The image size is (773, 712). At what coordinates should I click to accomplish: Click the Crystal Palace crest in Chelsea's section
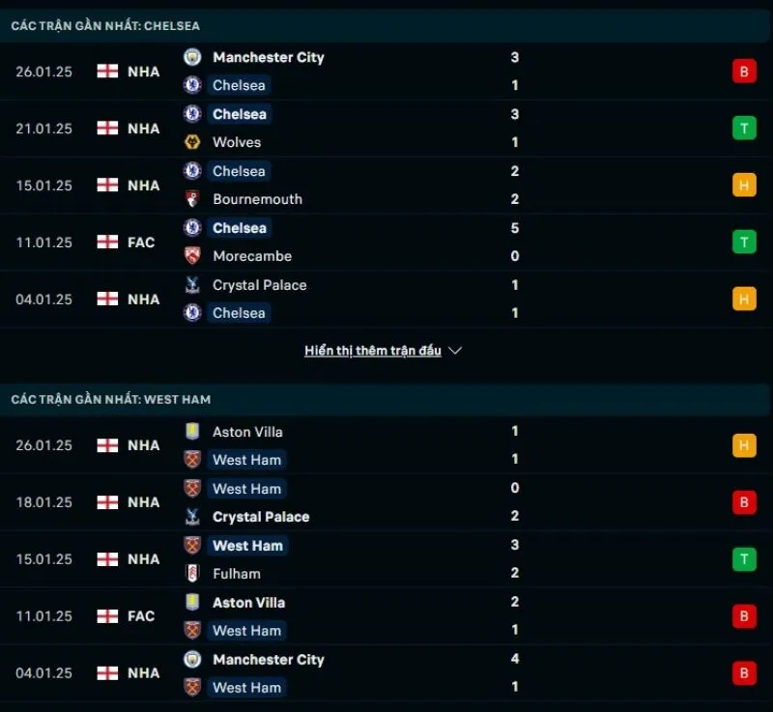[x=192, y=285]
